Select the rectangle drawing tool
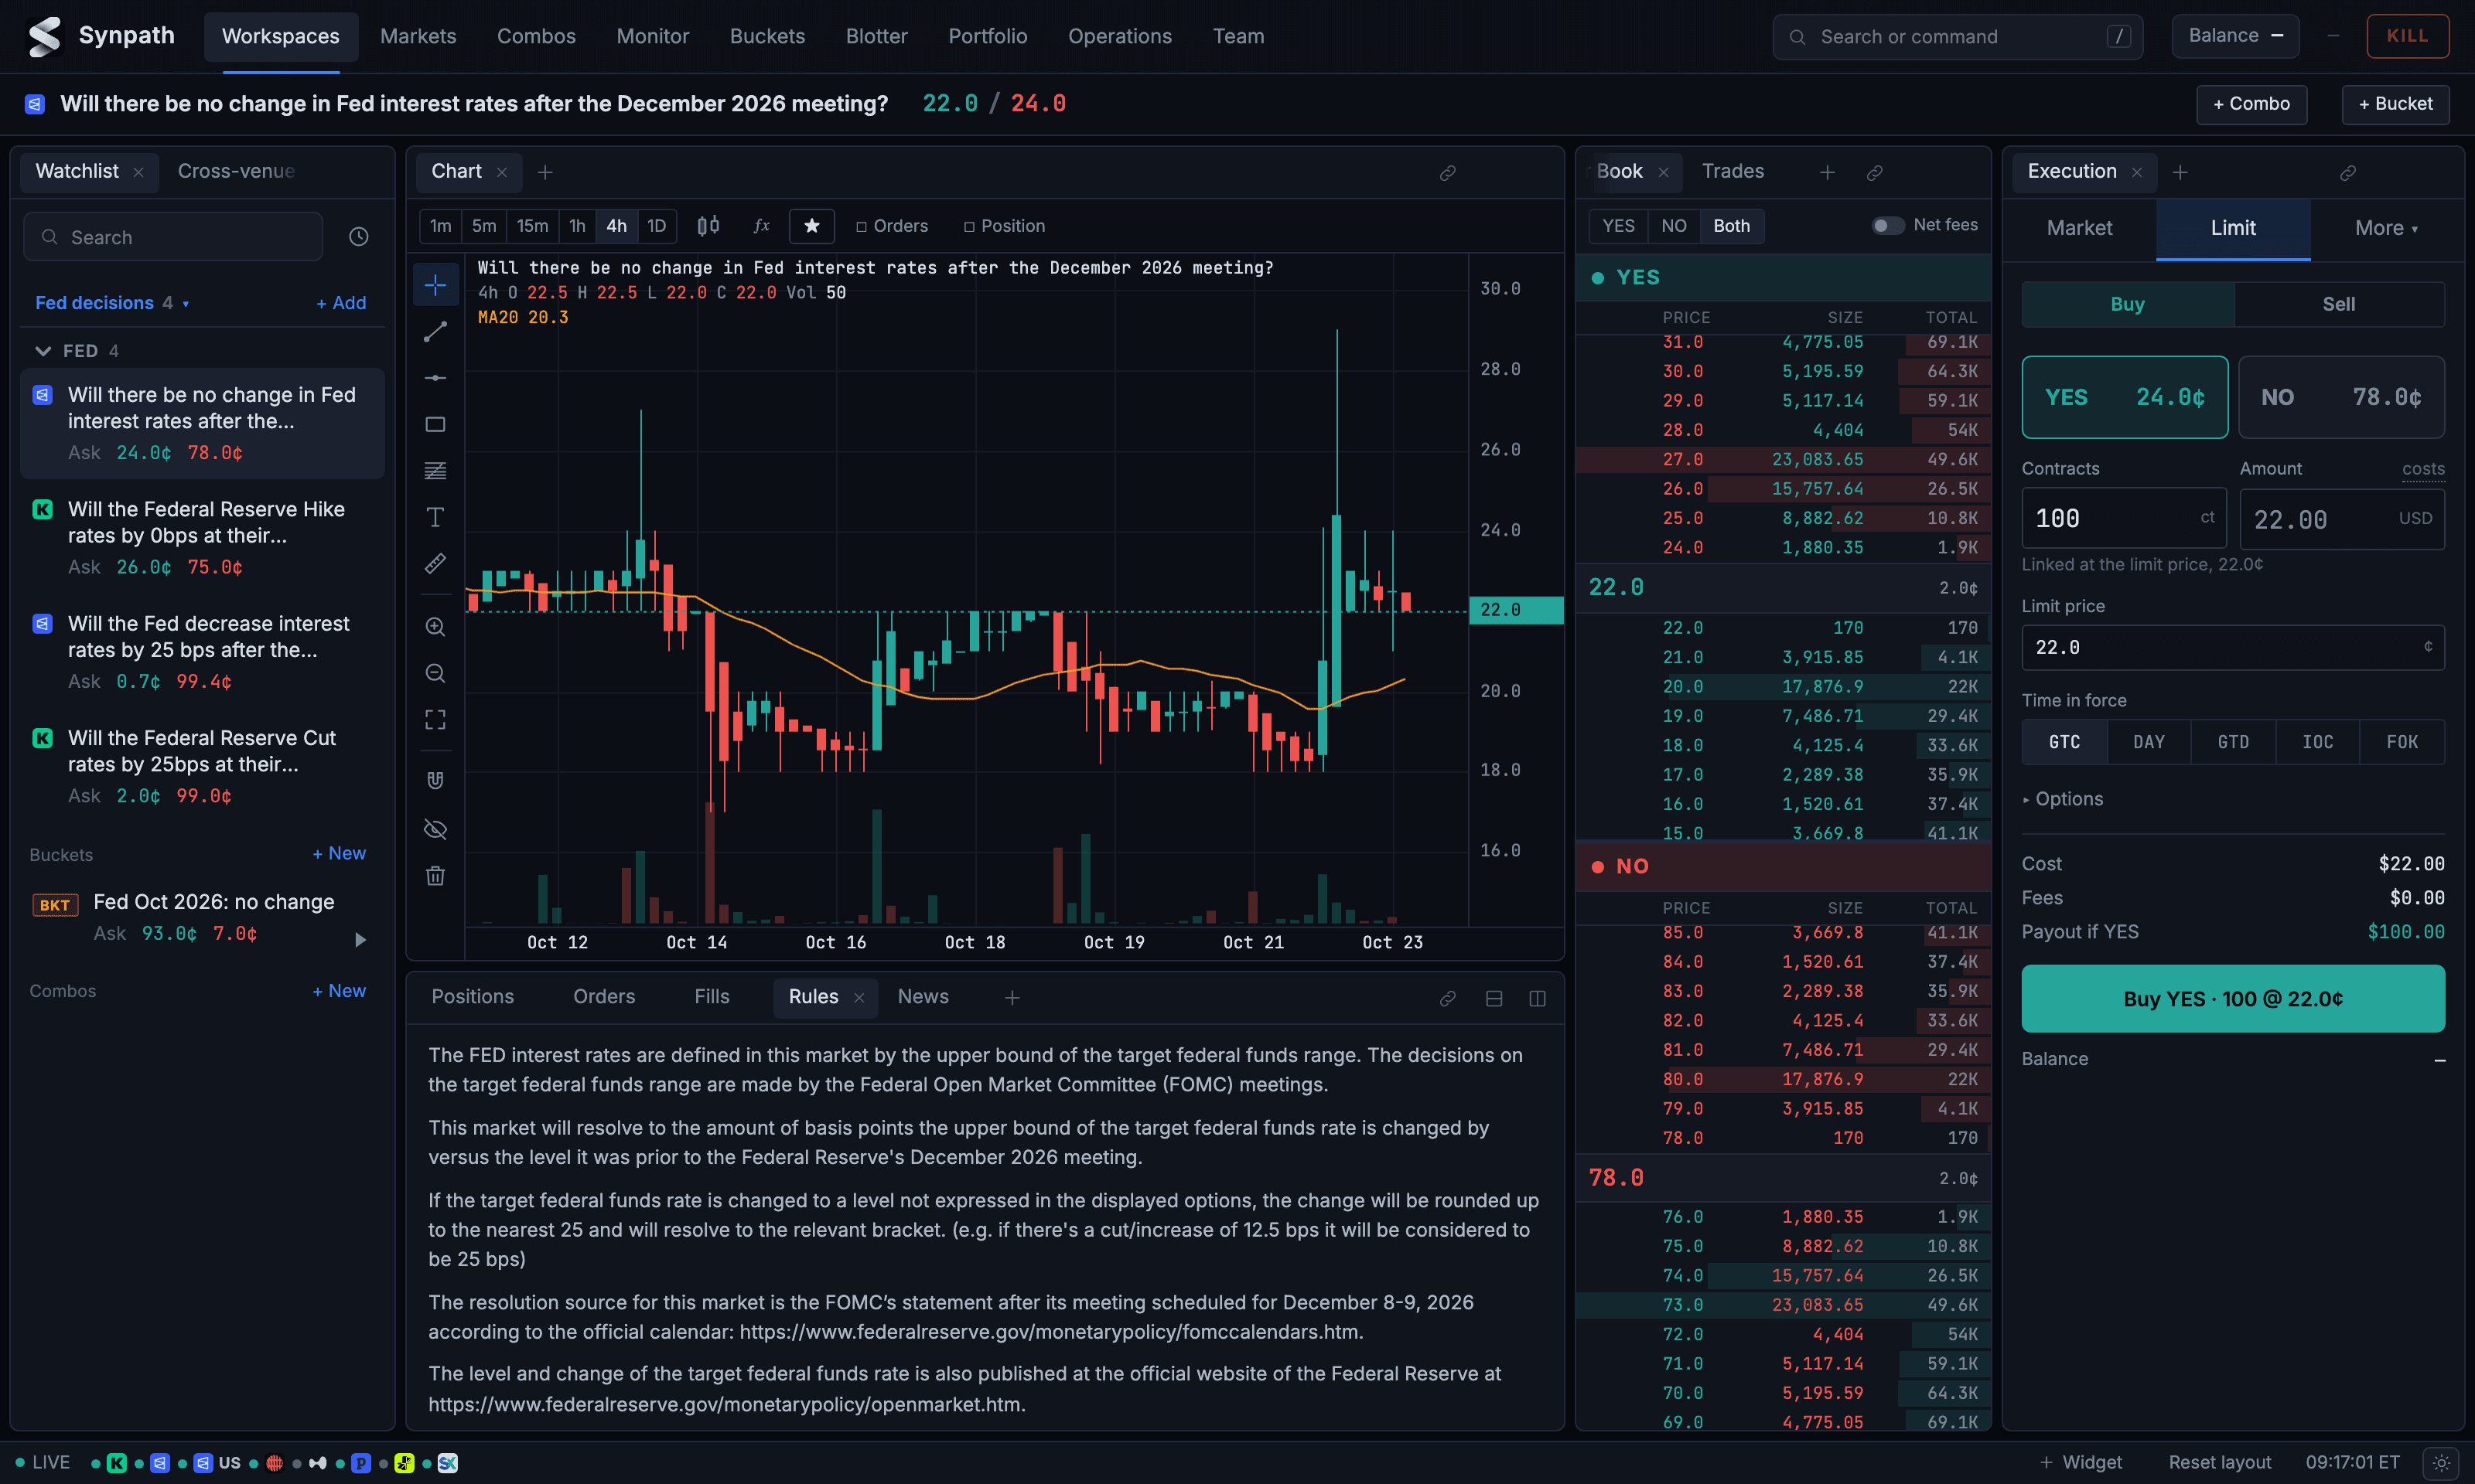The image size is (2475, 1484). click(435, 424)
